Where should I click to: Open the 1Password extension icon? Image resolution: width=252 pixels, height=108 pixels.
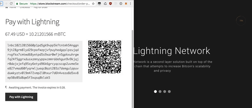tap(121, 3)
